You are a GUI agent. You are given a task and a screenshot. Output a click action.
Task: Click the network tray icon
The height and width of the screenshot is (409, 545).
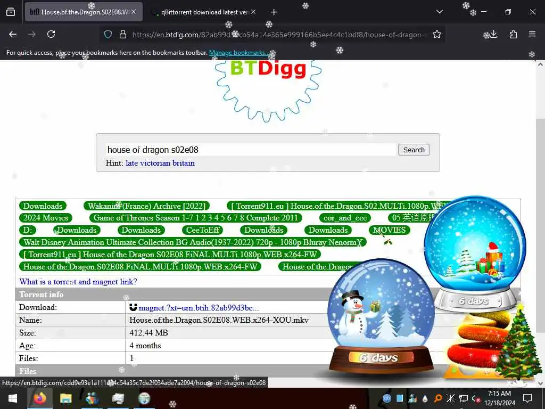point(463,398)
